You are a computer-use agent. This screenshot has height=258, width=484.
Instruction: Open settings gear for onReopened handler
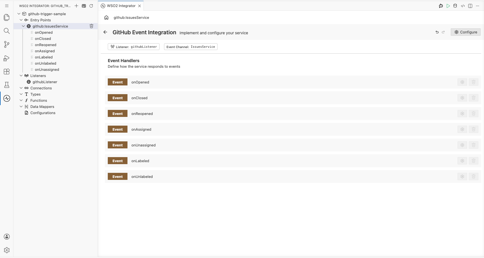click(462, 114)
